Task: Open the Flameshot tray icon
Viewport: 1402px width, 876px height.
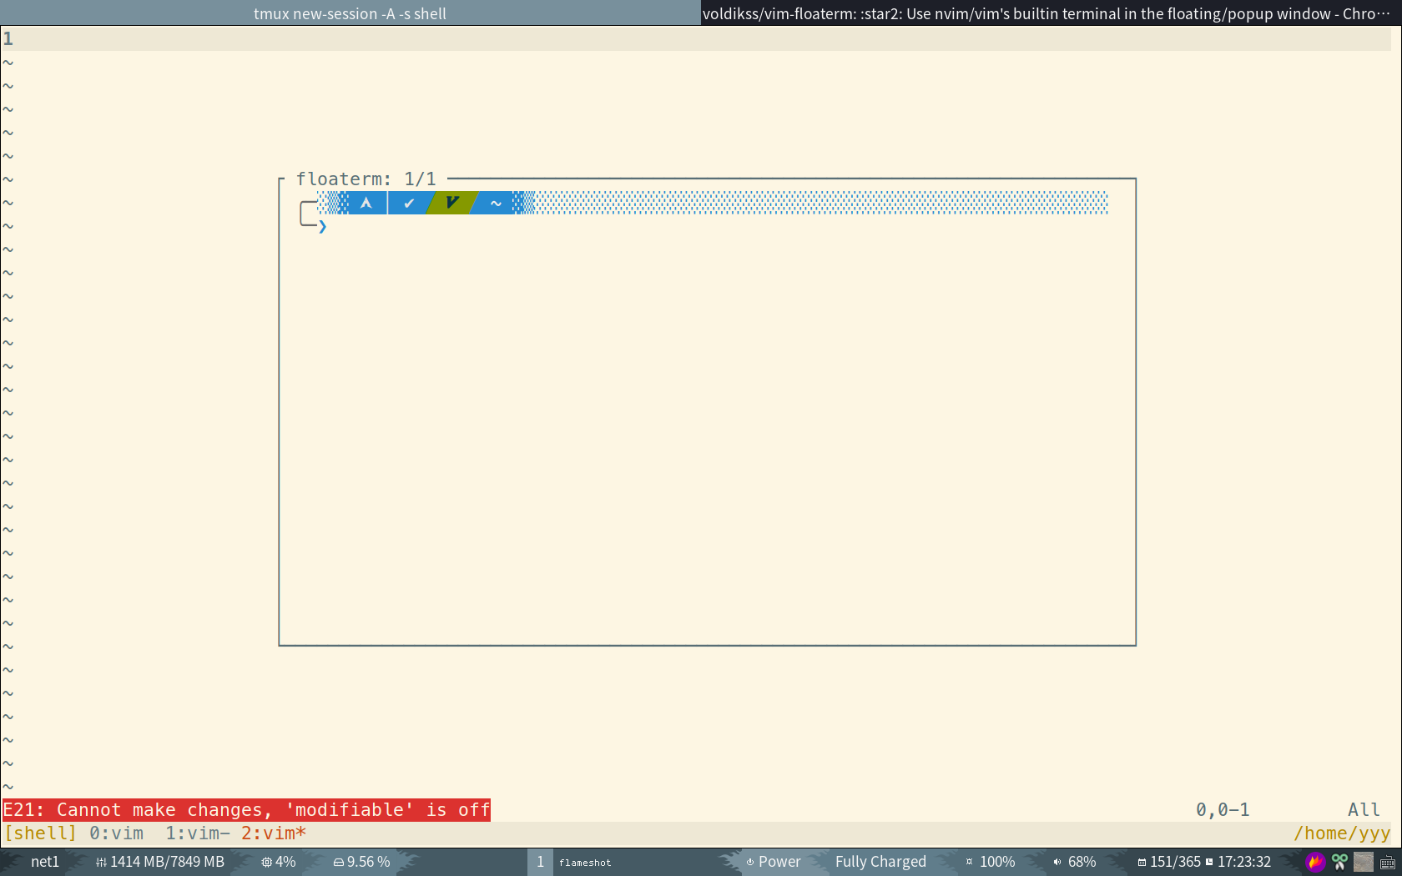Action: tap(1315, 862)
